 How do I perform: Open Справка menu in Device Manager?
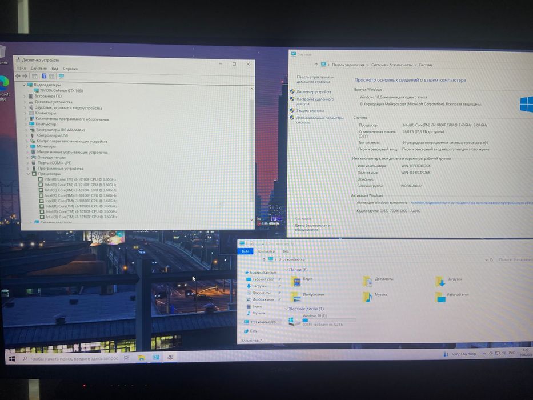70,69
